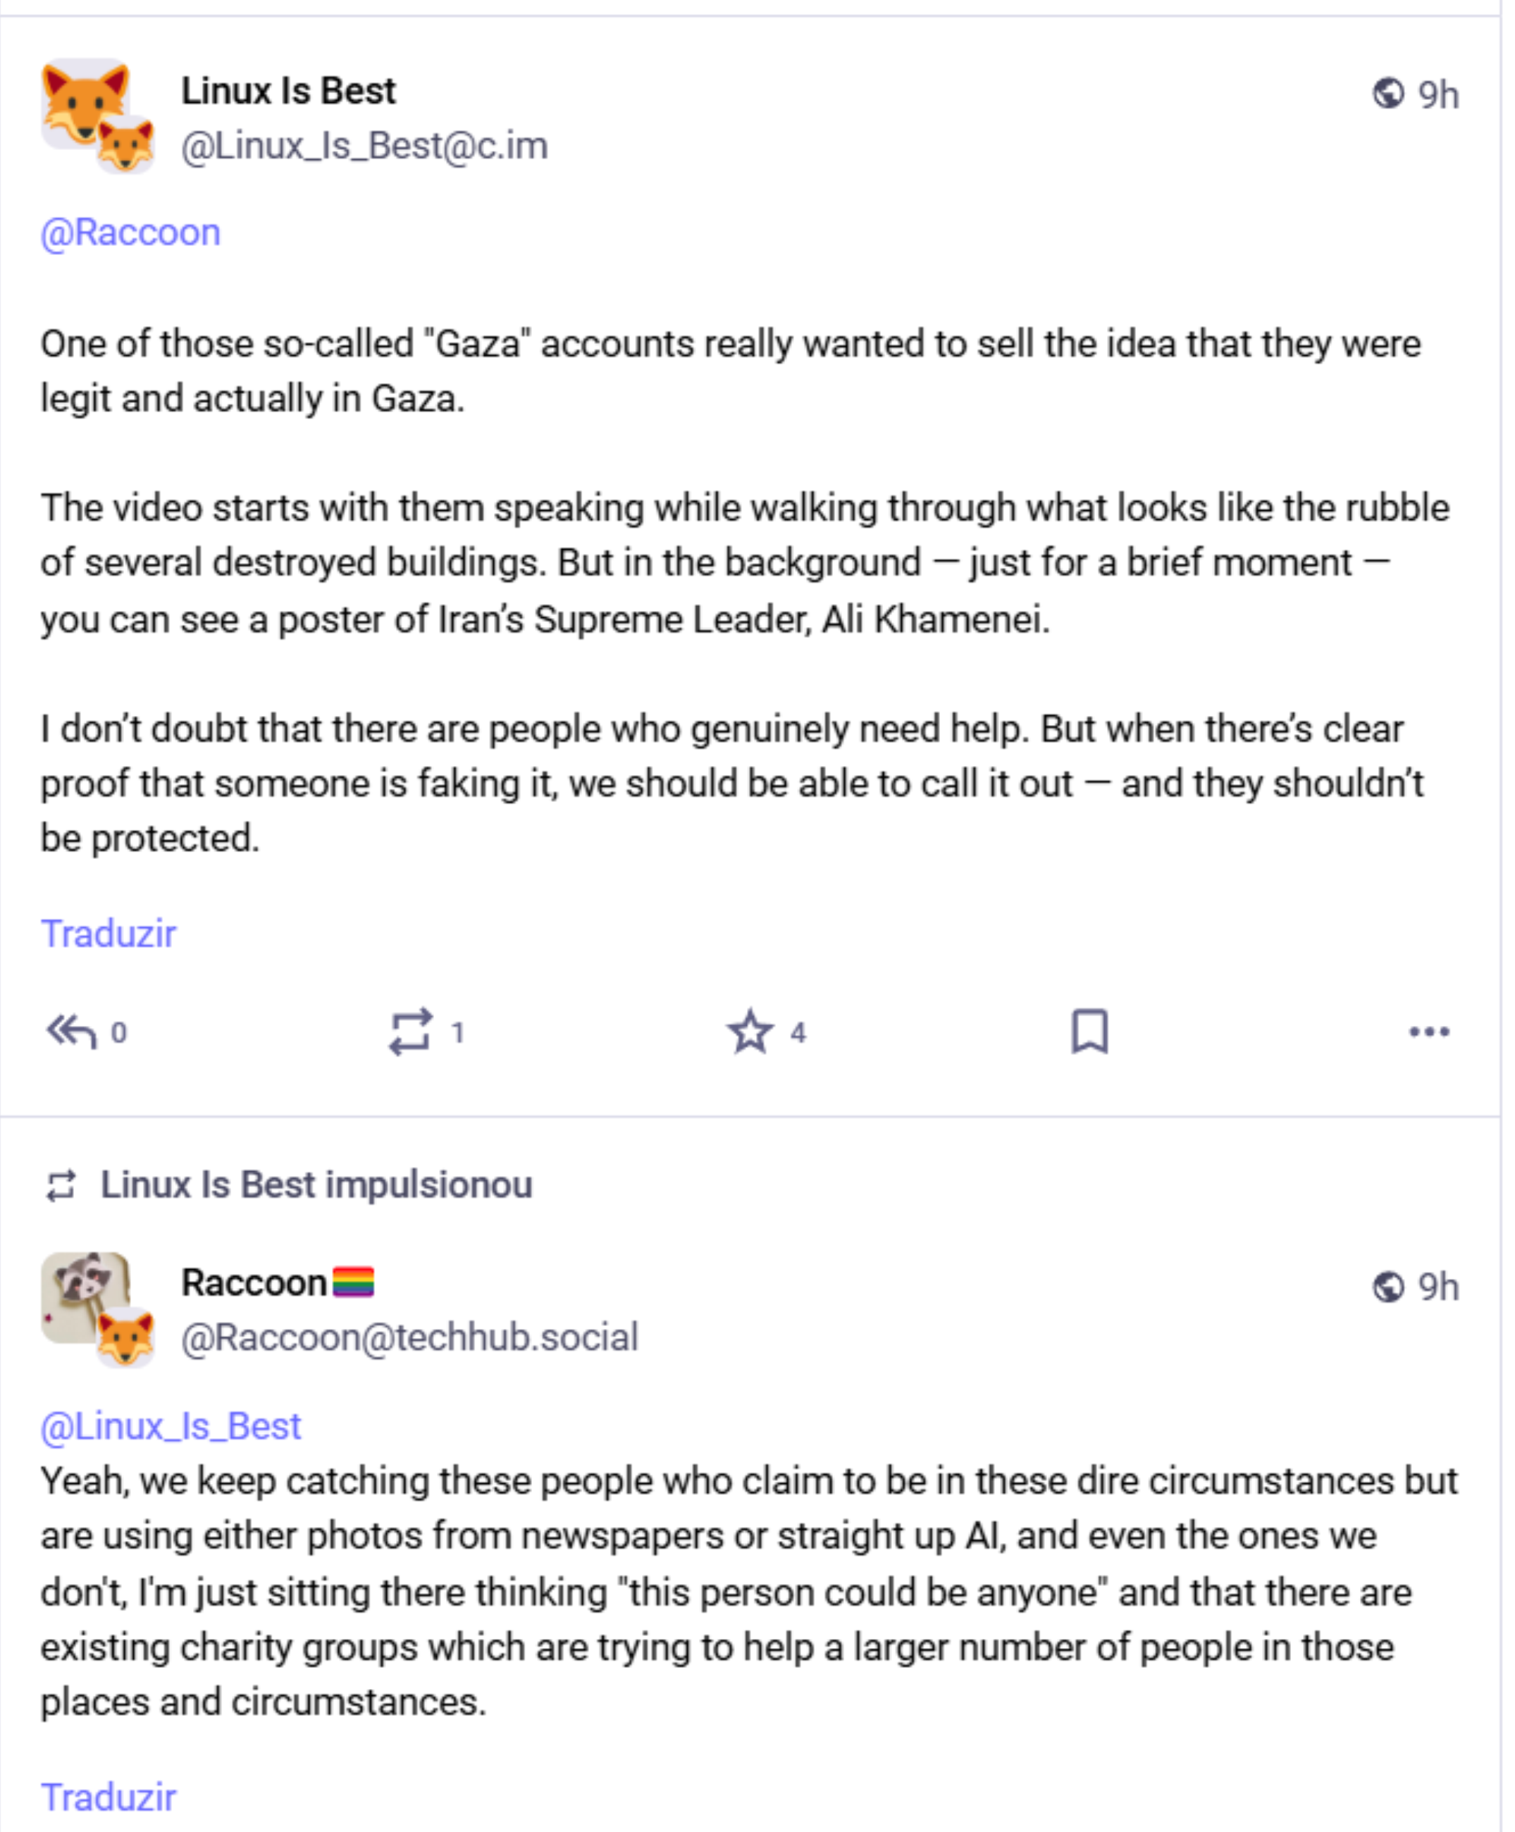Open the Linux Is Best display name
Image resolution: width=1515 pixels, height=1832 pixels.
(x=289, y=91)
